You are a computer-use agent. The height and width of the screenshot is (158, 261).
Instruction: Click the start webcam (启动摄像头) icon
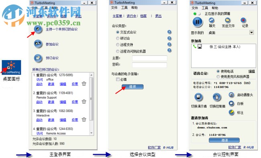coord(231,95)
